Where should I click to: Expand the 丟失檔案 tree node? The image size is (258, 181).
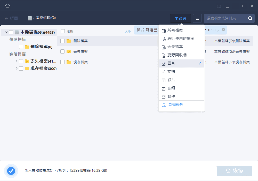tap(17, 61)
